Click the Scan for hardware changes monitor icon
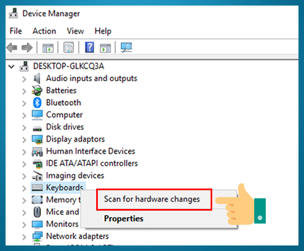 [126, 48]
